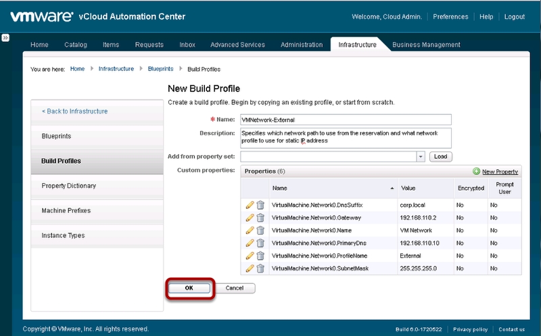Click the Build Profiles breadcrumb text
The height and width of the screenshot is (336, 541).
pos(204,70)
